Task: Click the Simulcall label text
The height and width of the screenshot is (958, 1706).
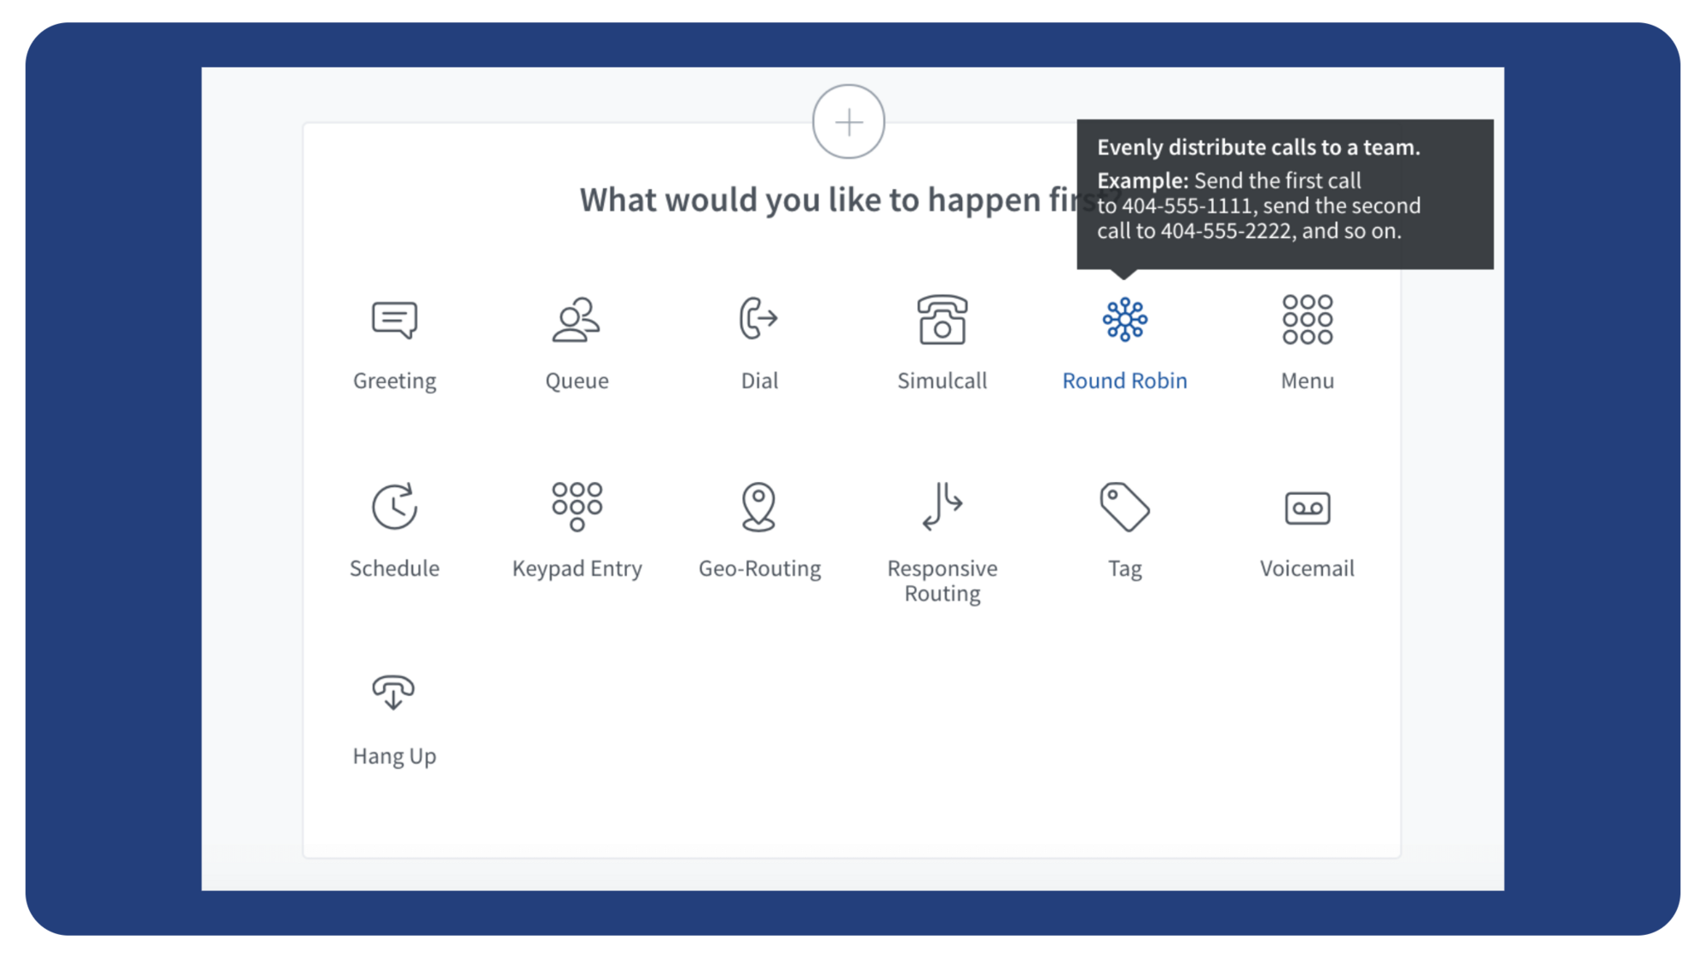Action: [x=942, y=380]
